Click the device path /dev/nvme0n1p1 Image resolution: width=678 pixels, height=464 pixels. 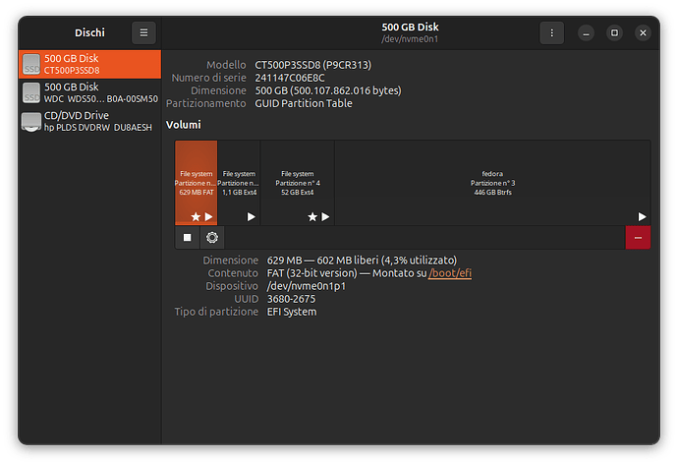pos(307,286)
